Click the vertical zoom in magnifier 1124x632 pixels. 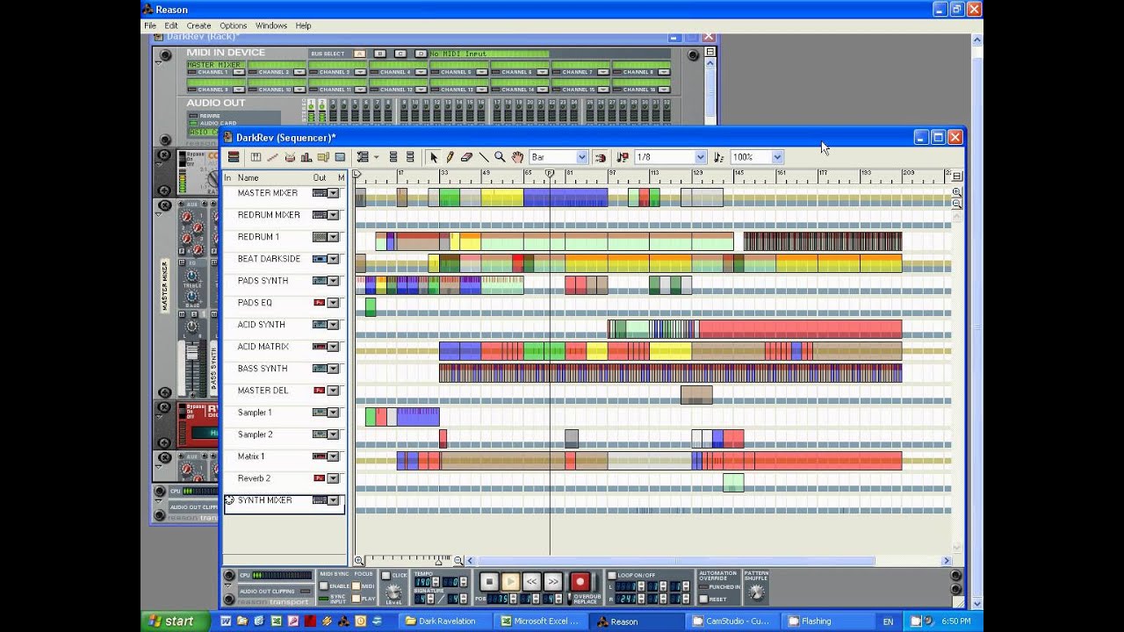[957, 192]
